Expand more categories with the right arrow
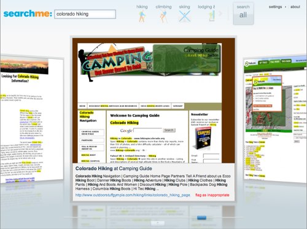This screenshot has height=229, width=307. pos(220,14)
